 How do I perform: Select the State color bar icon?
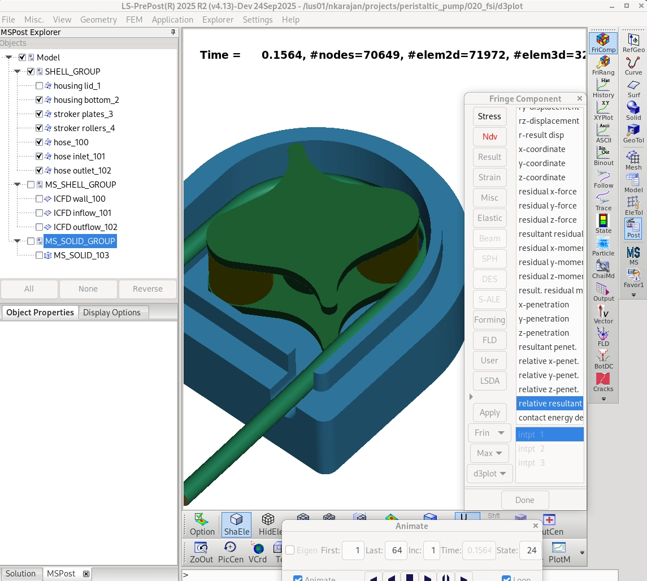[x=603, y=224]
